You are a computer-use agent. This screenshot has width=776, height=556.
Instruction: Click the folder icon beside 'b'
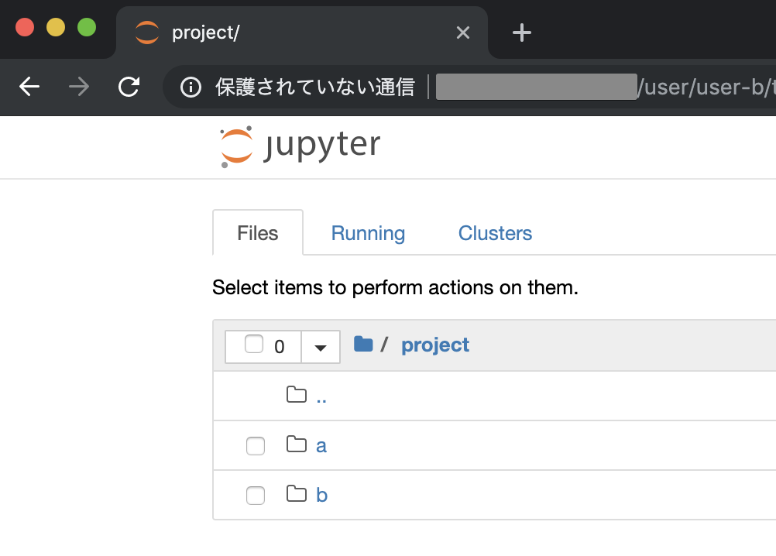[x=297, y=493]
